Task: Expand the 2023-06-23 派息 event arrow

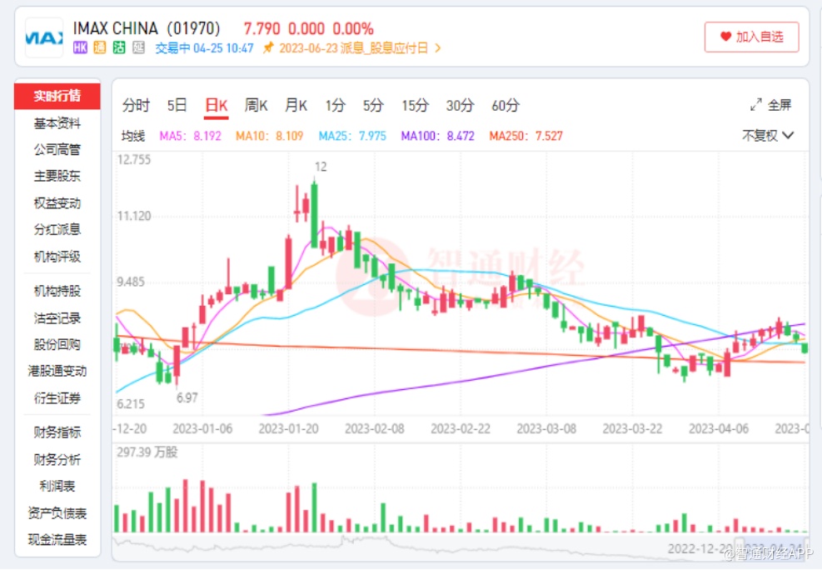Action: (x=438, y=48)
